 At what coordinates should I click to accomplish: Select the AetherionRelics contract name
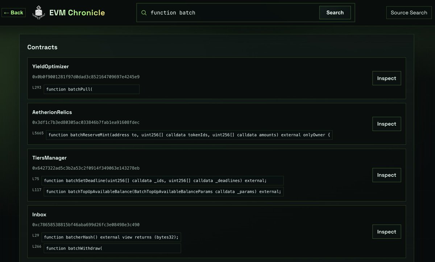52,112
